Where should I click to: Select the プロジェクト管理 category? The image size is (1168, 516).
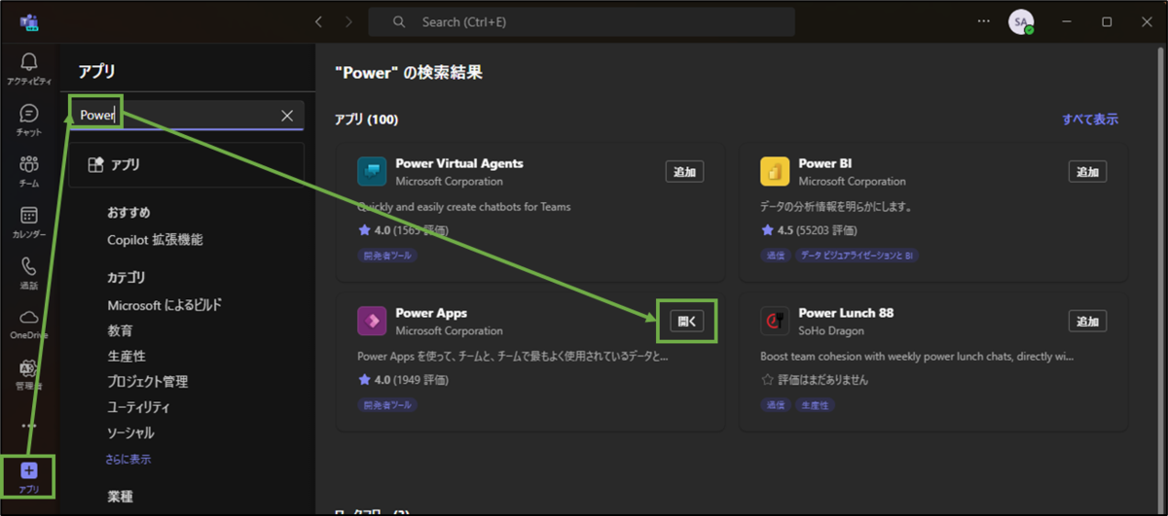[x=147, y=382]
